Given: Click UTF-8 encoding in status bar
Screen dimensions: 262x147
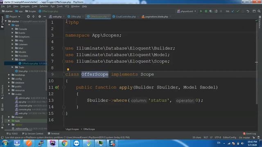Looking at the screenshot, I should point(218,138).
